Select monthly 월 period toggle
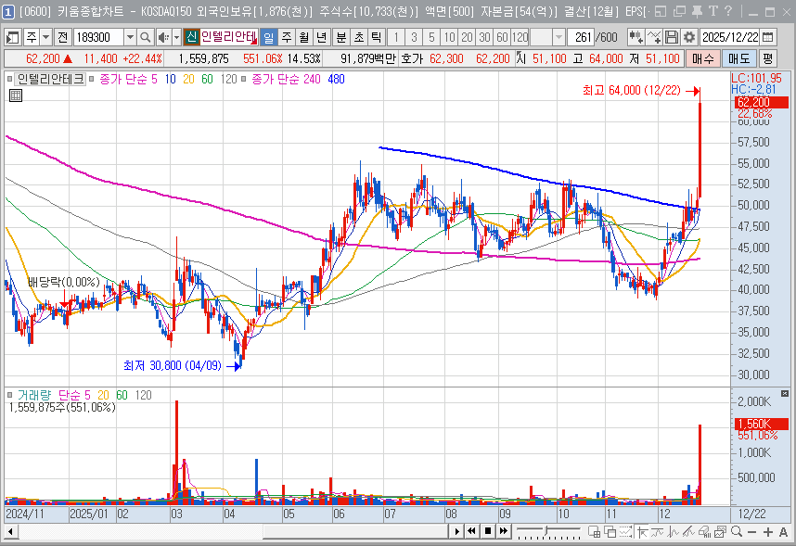Image resolution: width=796 pixels, height=546 pixels. 304,37
